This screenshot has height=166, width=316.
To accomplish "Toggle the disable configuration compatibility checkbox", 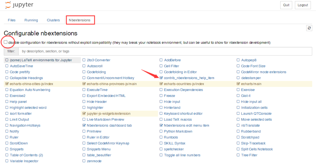I will (6, 42).
